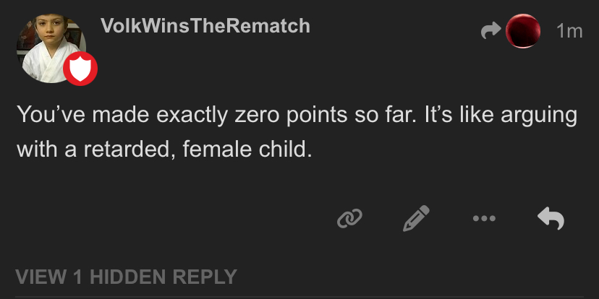This screenshot has width=599, height=299.
Task: Click the in-reply-to forward arrow icon
Action: (x=492, y=30)
